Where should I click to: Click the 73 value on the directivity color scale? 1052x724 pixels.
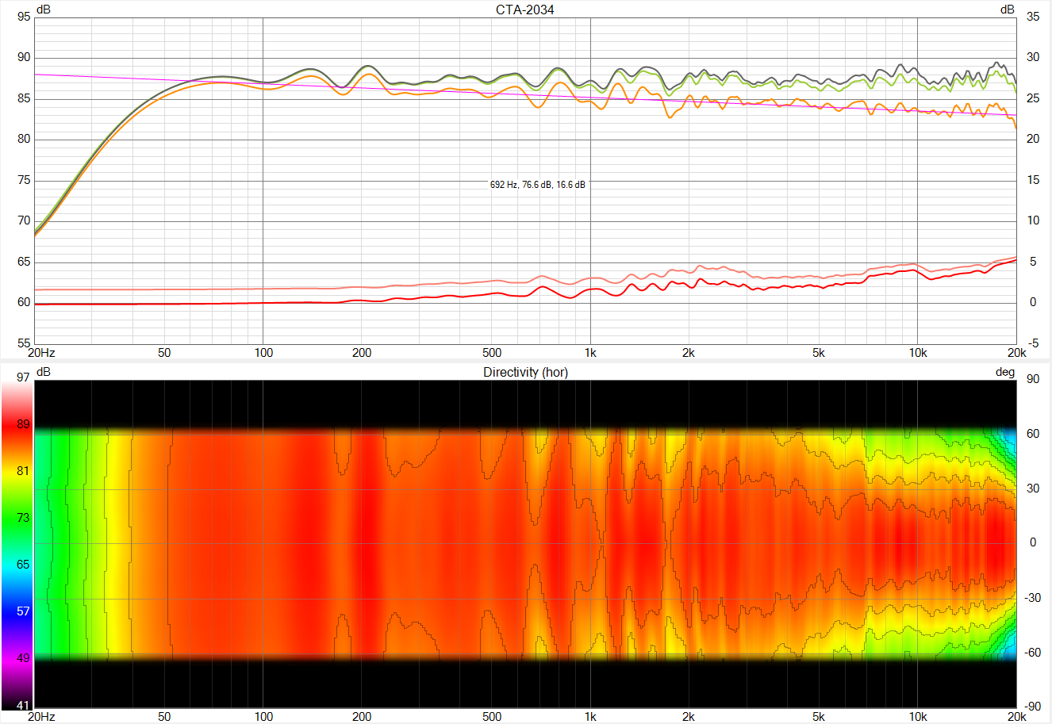tap(24, 518)
